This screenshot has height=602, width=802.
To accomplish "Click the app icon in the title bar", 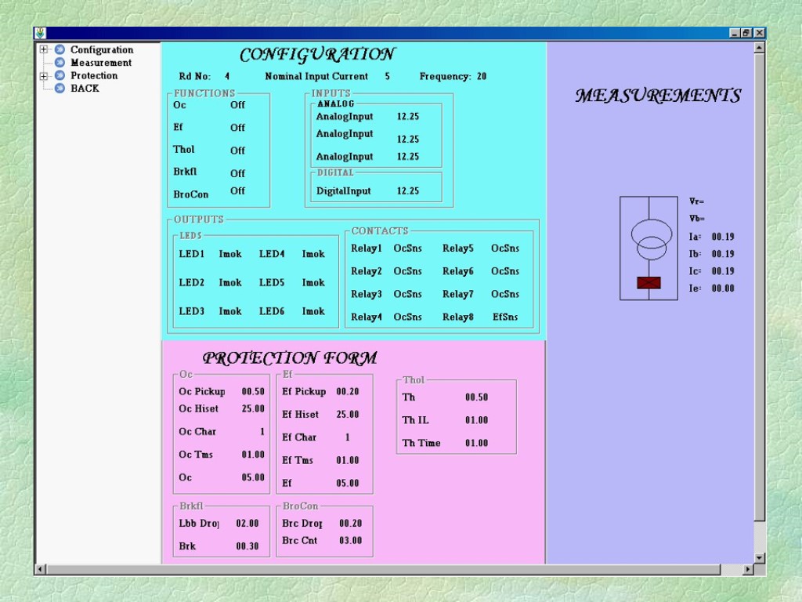I will [x=41, y=33].
